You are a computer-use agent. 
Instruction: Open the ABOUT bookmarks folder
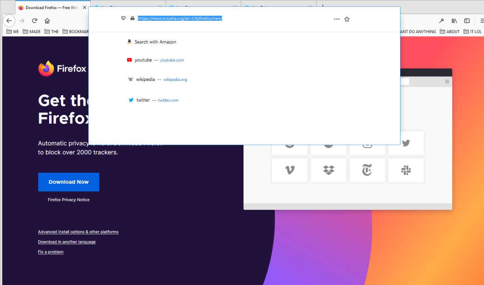coord(450,32)
